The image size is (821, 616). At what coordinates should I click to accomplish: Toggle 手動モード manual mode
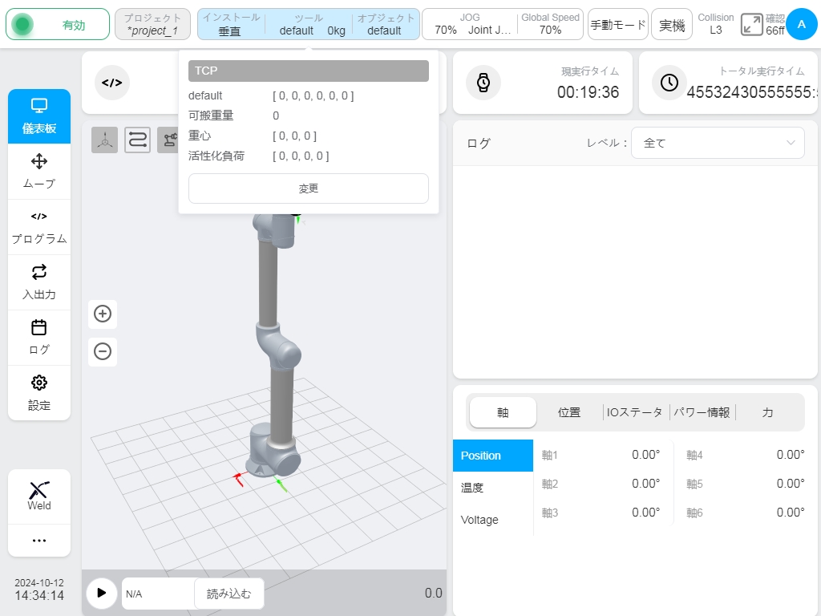(618, 24)
